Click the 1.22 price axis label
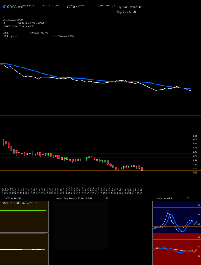The height and width of the screenshot is (265, 201). point(195,152)
